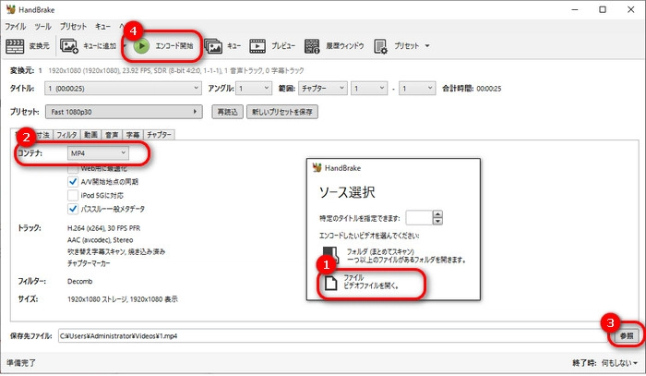Expand the キューに追加 dropdown arrow
The width and height of the screenshot is (646, 376).
coord(125,46)
